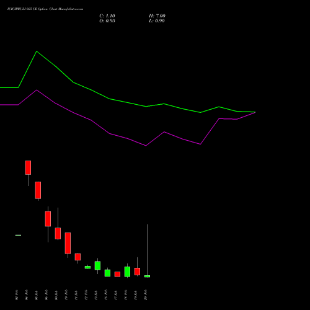Click the red candle body on 06 Feb
The image size is (310, 310).
pyautogui.click(x=48, y=219)
